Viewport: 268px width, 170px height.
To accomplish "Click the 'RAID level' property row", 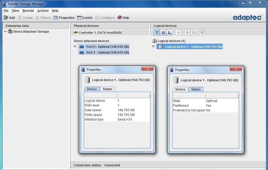I will pyautogui.click(x=117, y=105).
